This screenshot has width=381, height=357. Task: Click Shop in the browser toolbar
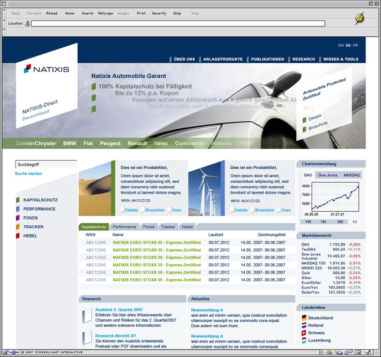pos(177,13)
